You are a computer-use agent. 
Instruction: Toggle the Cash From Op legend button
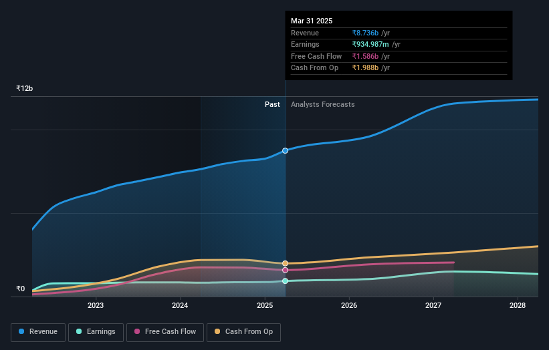243,332
